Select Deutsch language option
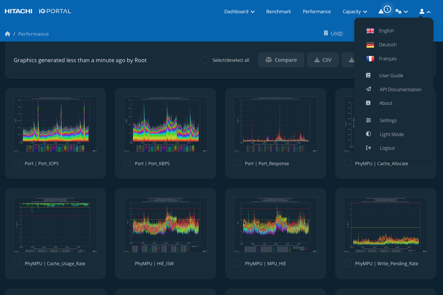 tap(388, 45)
